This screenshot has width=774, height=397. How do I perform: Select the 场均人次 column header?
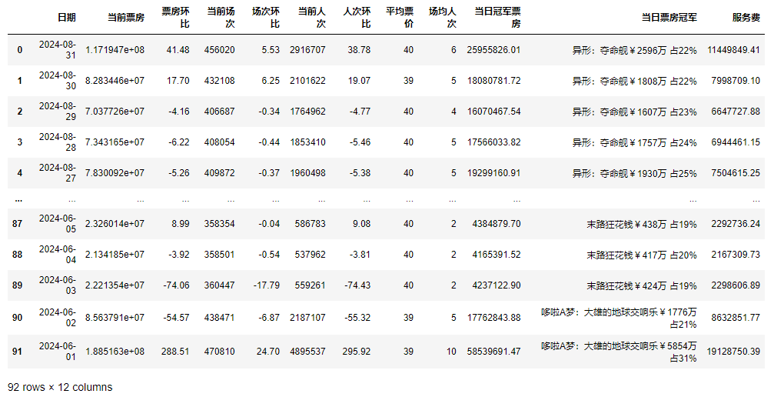pos(442,17)
